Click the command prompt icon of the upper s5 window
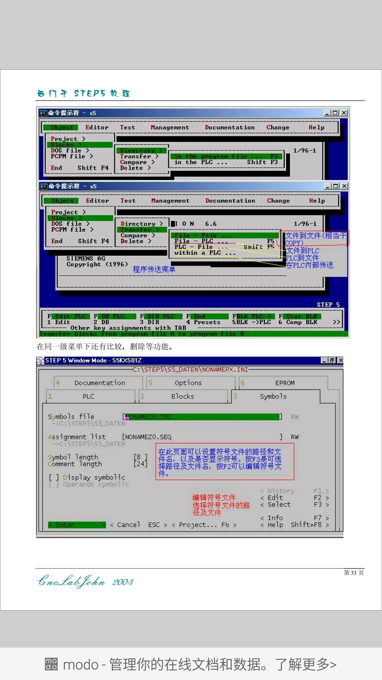This screenshot has height=680, width=382. [43, 113]
